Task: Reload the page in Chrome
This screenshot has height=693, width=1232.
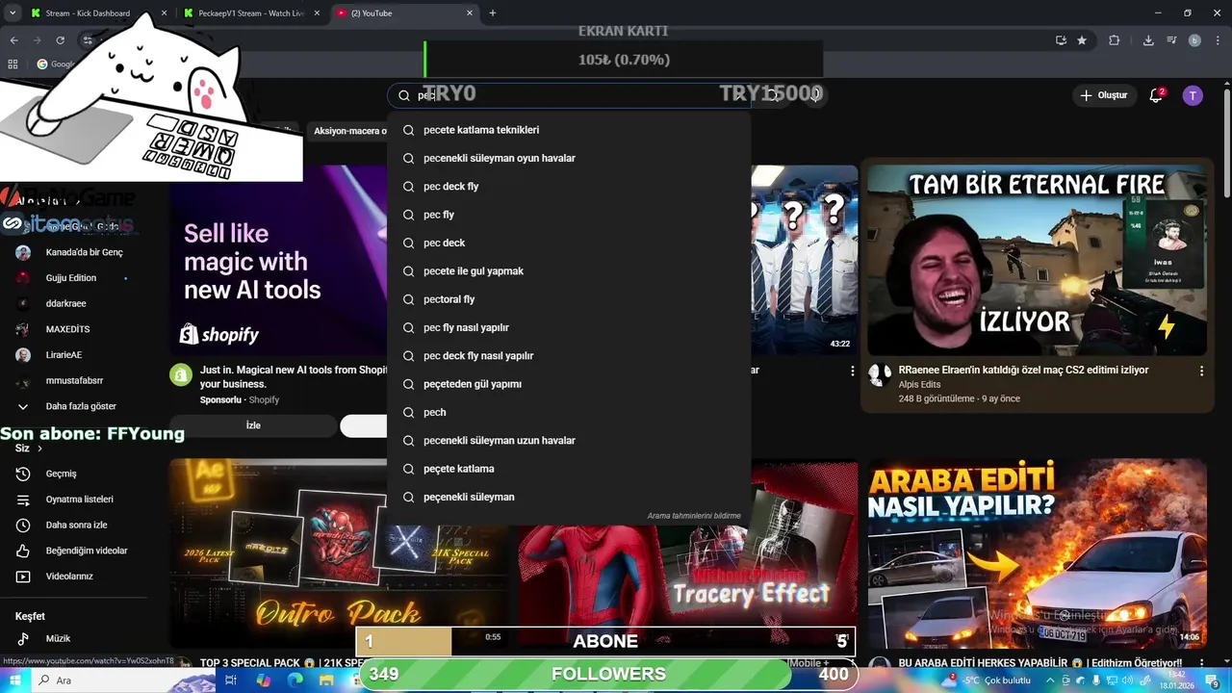Action: [60, 40]
